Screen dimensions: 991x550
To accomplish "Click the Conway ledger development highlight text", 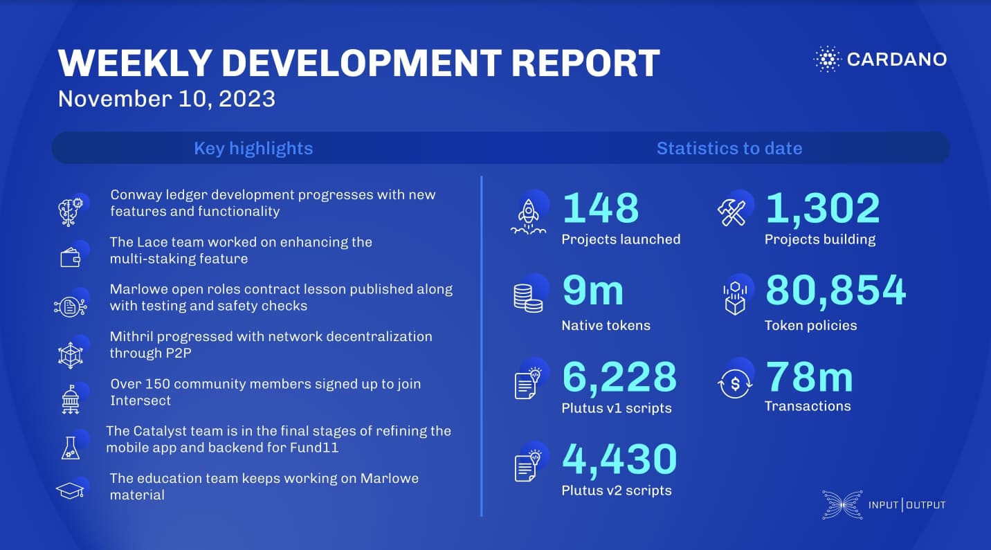I will pyautogui.click(x=273, y=203).
